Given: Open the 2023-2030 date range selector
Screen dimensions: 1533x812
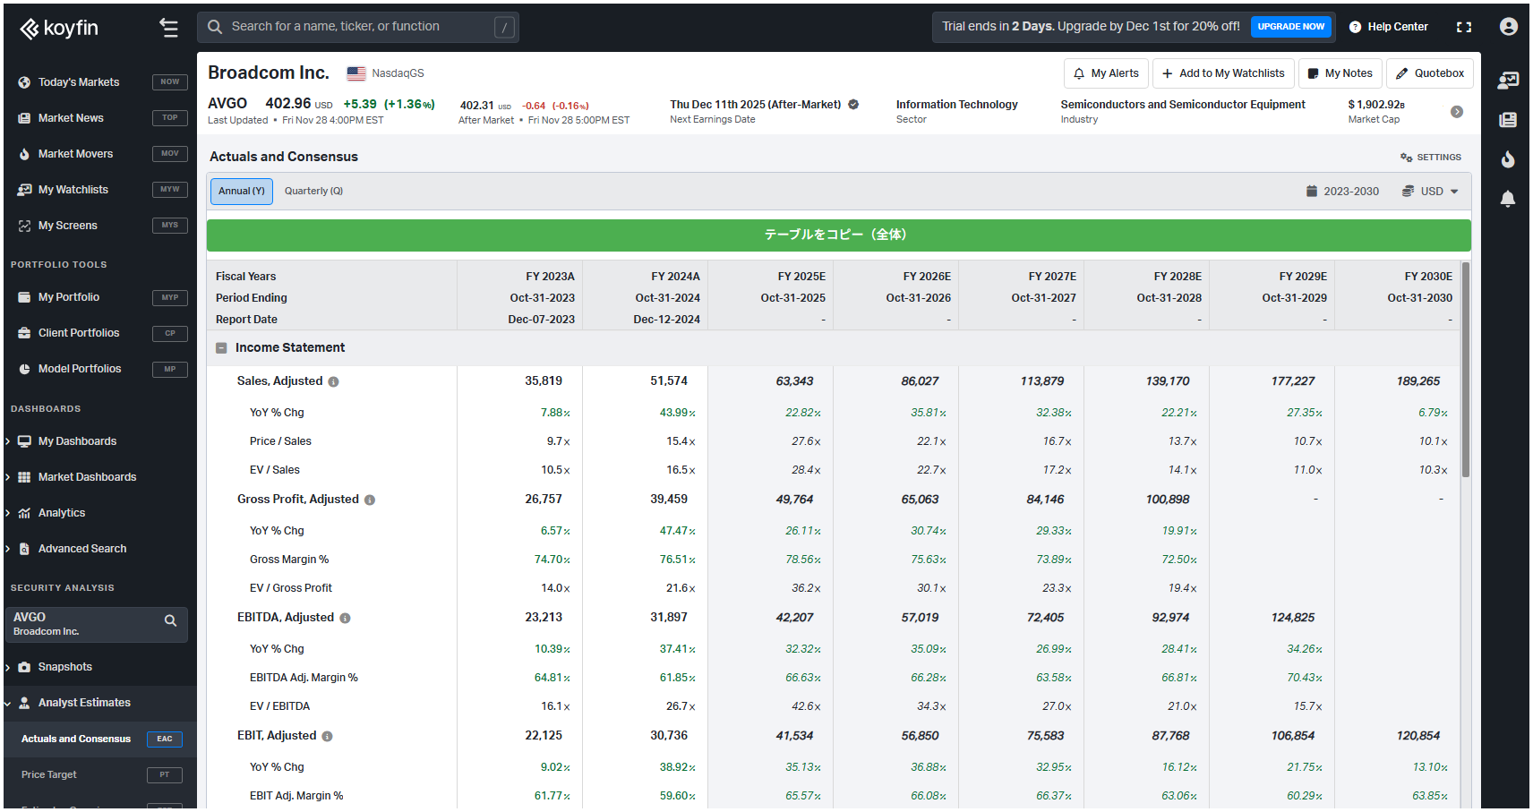Looking at the screenshot, I should click(1342, 192).
